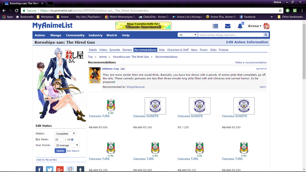Share on Reddit icon
The height and width of the screenshot is (172, 306).
click(70, 169)
